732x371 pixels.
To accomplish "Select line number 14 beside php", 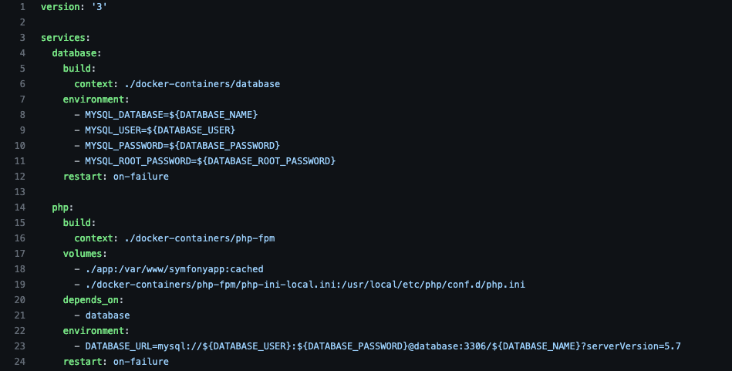I will tap(20, 207).
